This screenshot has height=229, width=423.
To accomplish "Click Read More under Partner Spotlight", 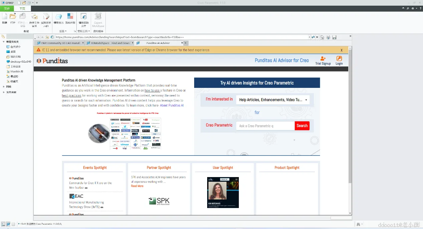I will (137, 186).
